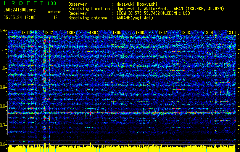
Task: Click the 1307 time marker
Action: [x=163, y=33]
